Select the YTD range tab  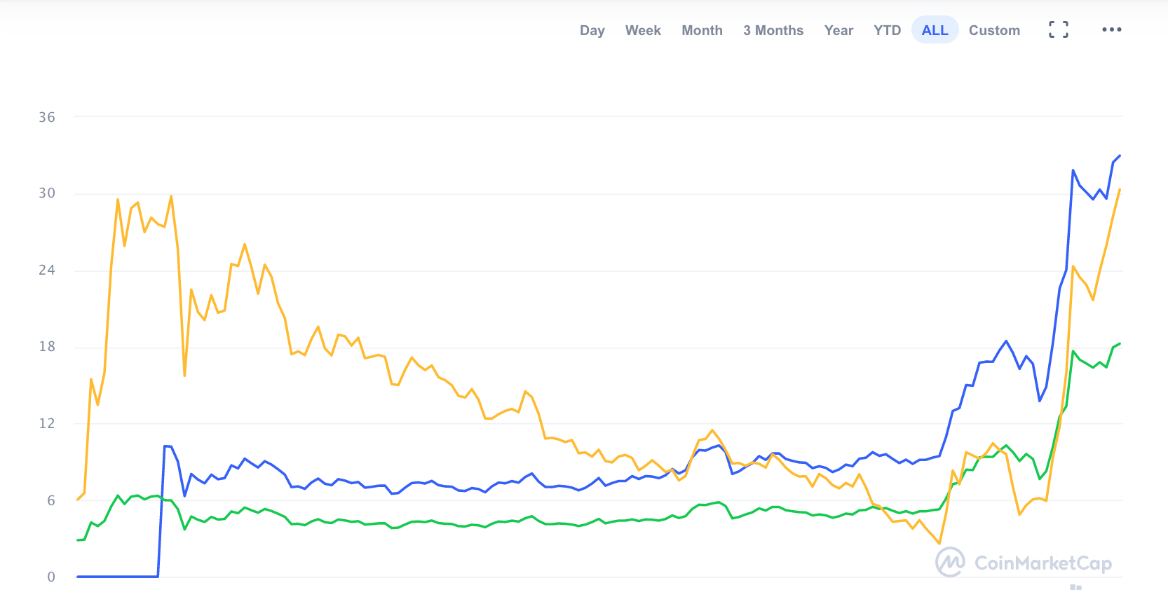pyautogui.click(x=887, y=30)
